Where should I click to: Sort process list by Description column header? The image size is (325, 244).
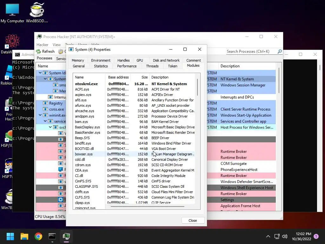(247, 66)
